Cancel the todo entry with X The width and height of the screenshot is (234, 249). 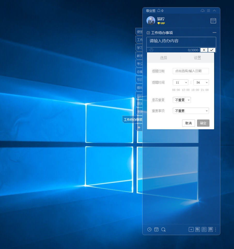click(x=204, y=50)
